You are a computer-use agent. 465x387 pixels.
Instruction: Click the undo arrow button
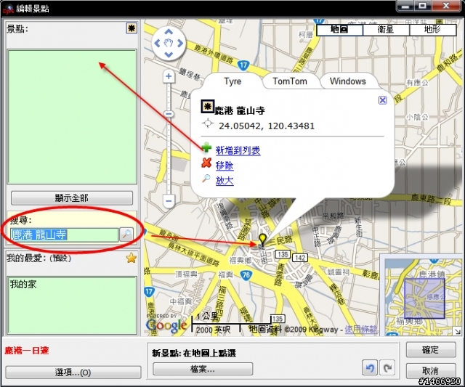370,367
